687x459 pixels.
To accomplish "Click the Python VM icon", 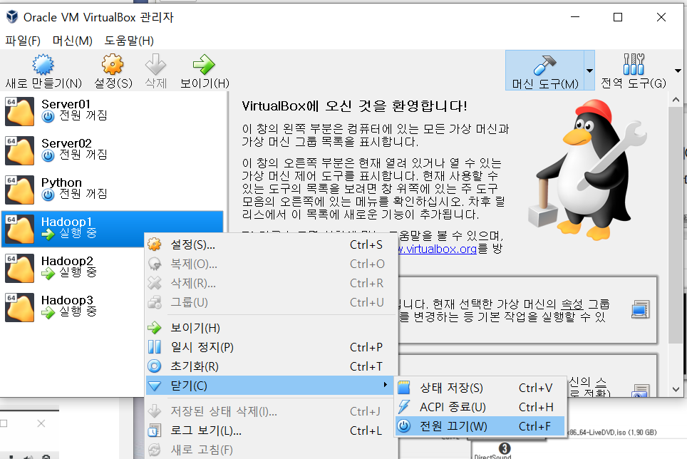I will click(20, 190).
